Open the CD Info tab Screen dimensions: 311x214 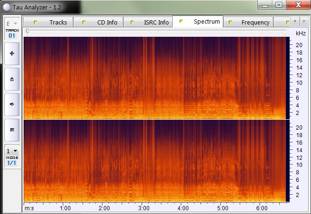pos(101,22)
